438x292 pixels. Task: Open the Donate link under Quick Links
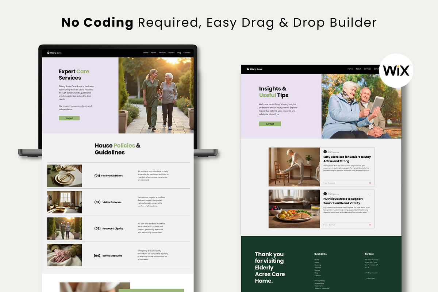click(317, 270)
